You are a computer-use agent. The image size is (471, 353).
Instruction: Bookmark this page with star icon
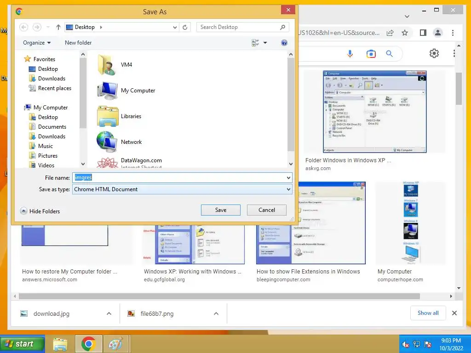click(x=405, y=33)
